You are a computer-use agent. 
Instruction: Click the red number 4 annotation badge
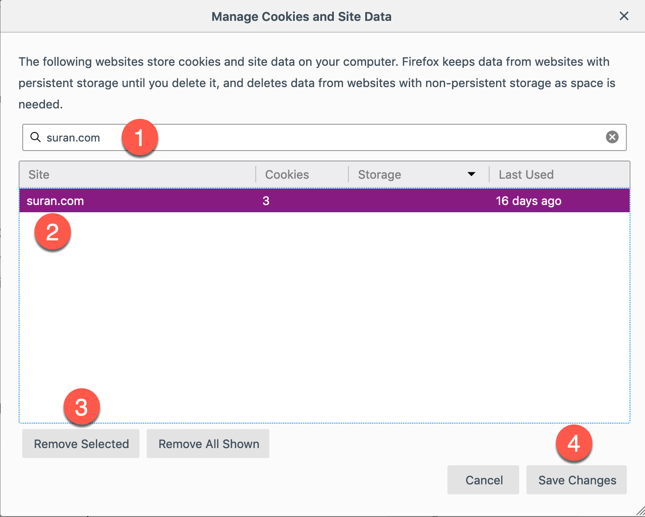coord(574,443)
